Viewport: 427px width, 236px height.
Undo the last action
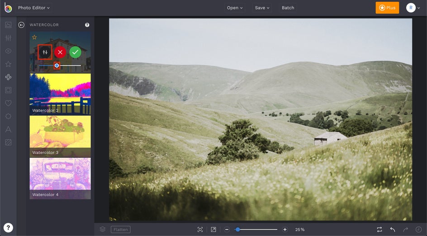[x=393, y=230]
